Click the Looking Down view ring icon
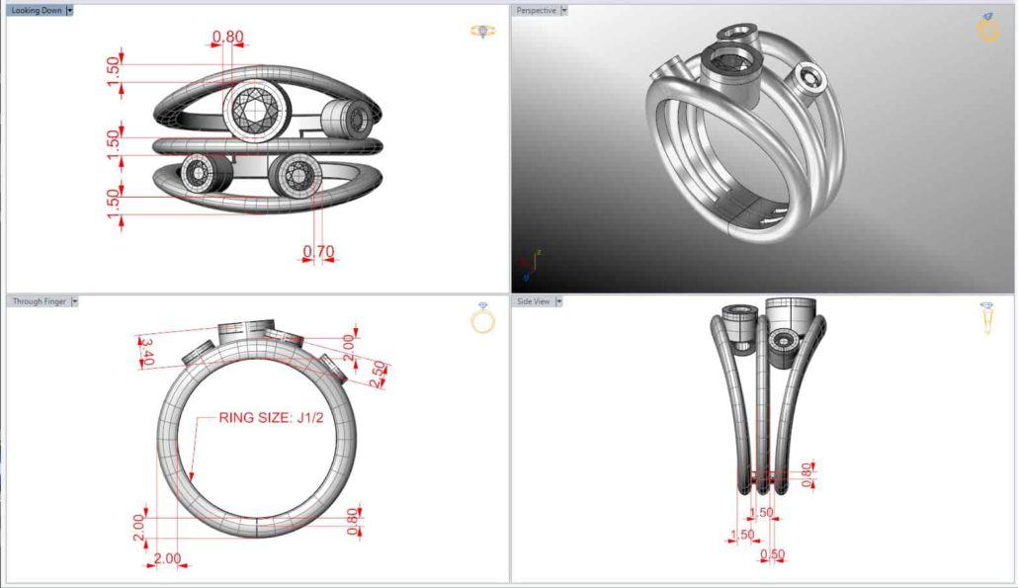This screenshot has height=588, width=1018. pos(482,32)
